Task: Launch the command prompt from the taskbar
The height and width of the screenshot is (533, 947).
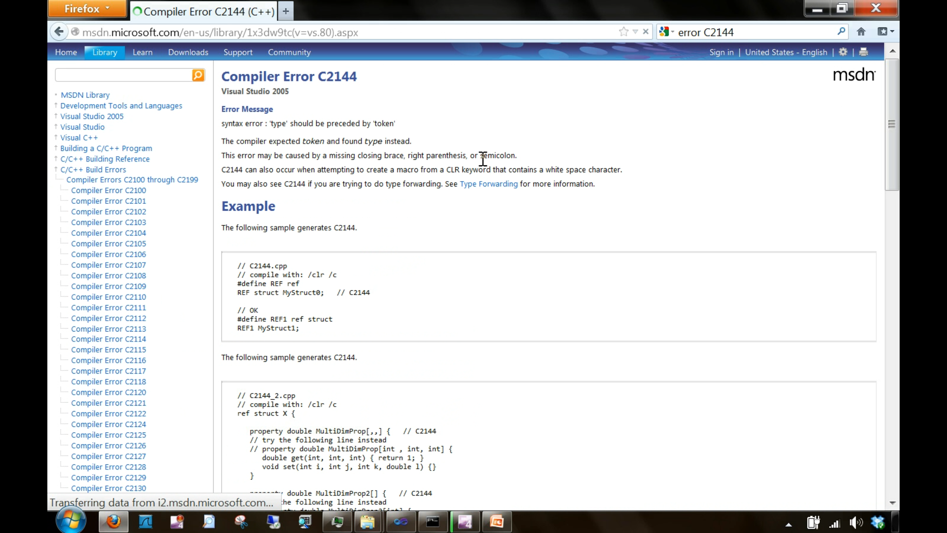Action: point(433,522)
